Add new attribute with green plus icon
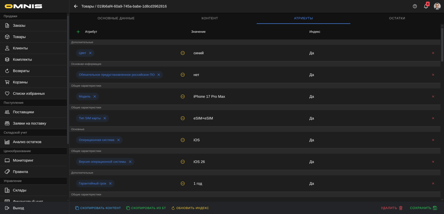Screen dimensions: 444x214 [x=78, y=32]
